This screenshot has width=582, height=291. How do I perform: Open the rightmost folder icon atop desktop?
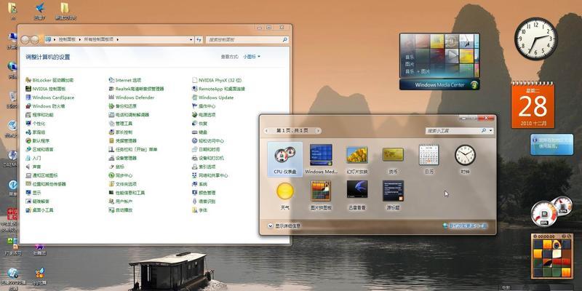point(65,11)
